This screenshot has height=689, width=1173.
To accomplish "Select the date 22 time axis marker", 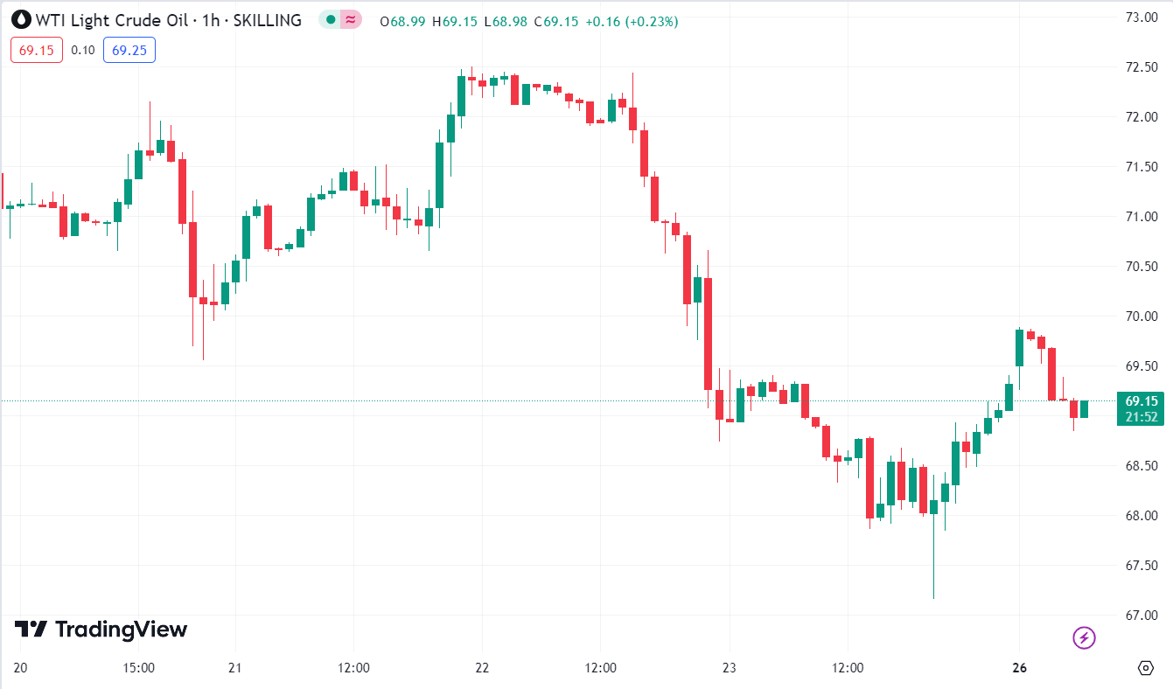I will coord(482,668).
